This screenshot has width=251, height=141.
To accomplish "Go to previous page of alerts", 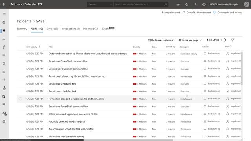I will 222,40.
